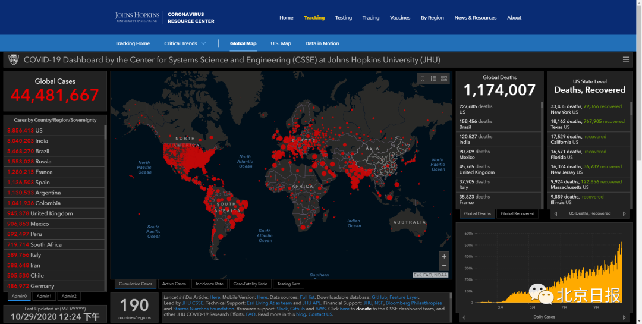This screenshot has width=642, height=324.
Task: Click the JHU CSSE link
Action: [x=193, y=303]
